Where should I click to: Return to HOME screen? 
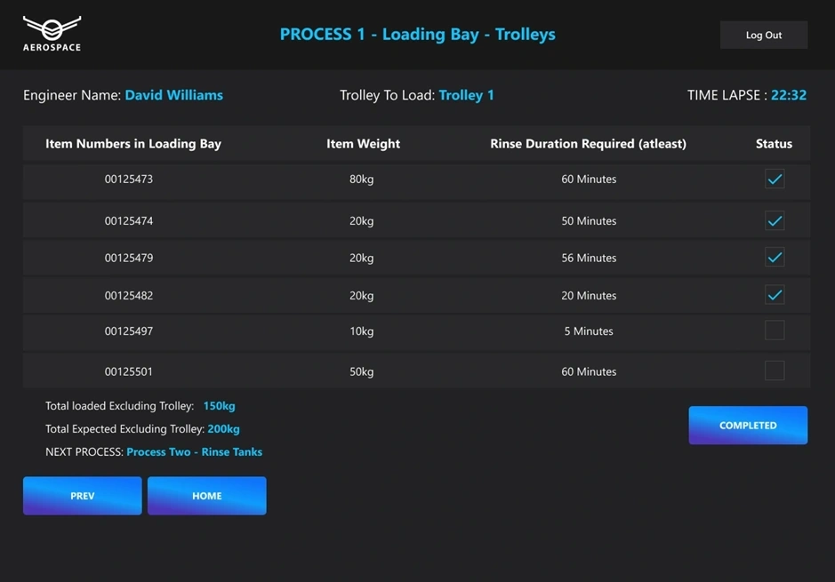[206, 496]
